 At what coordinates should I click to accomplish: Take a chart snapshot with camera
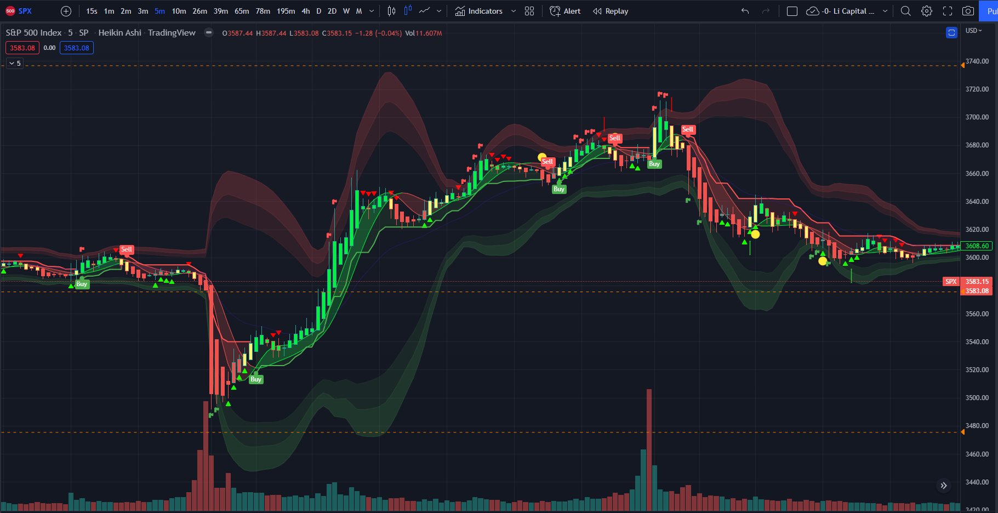click(968, 11)
